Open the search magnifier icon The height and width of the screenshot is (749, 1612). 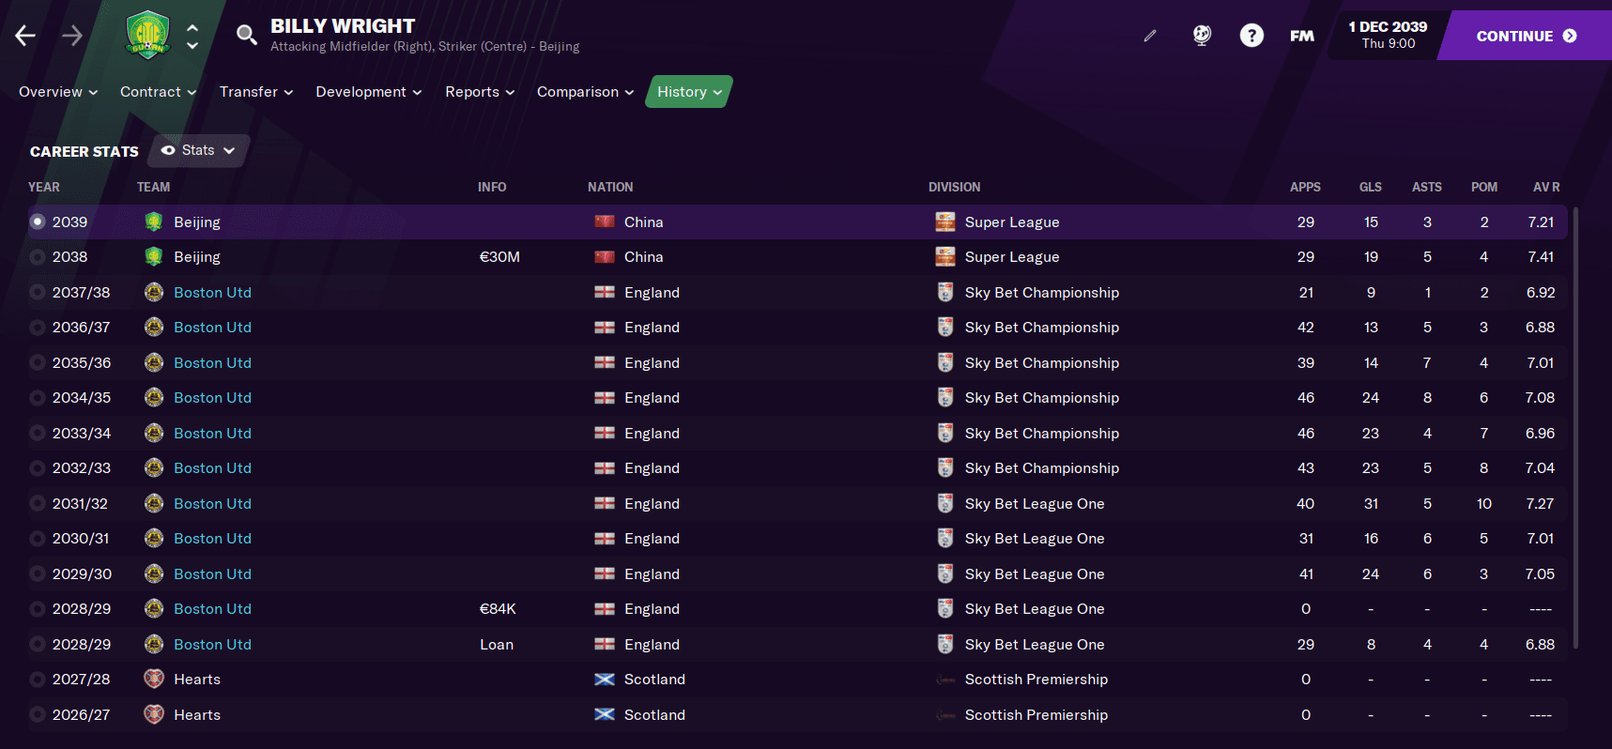coord(246,36)
